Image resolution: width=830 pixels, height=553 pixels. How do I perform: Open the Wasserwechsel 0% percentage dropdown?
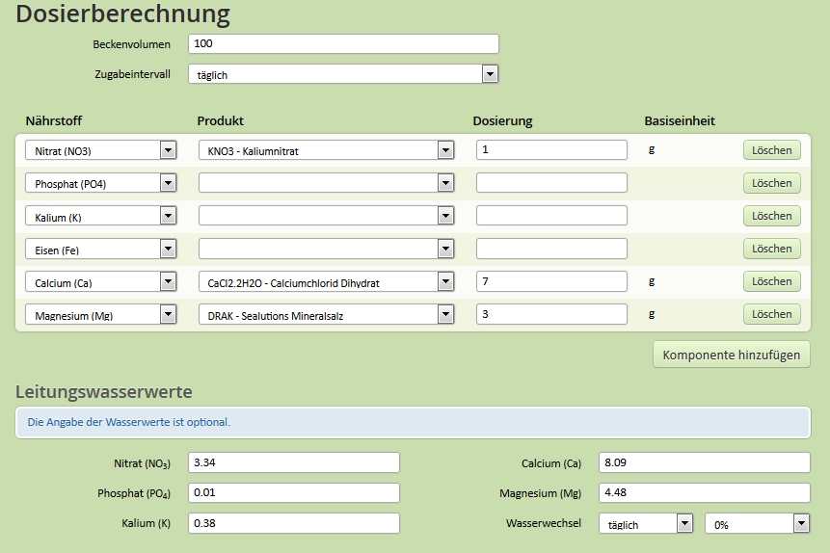(757, 523)
